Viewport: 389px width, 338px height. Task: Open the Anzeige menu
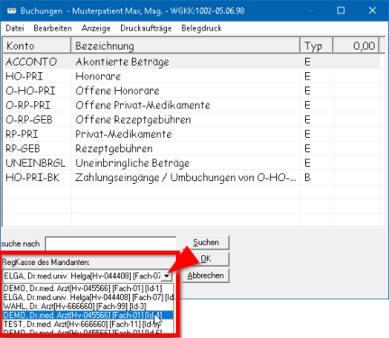96,28
